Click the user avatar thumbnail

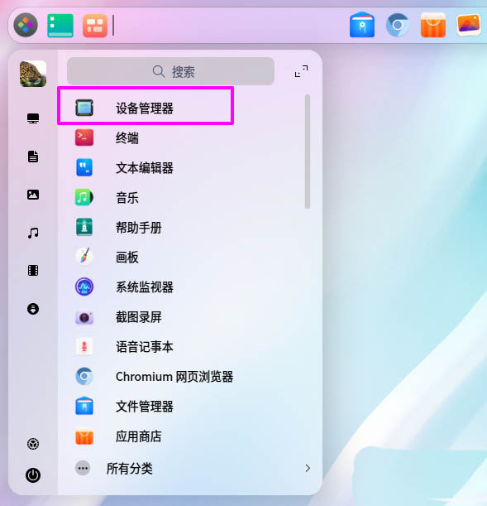coord(33,74)
